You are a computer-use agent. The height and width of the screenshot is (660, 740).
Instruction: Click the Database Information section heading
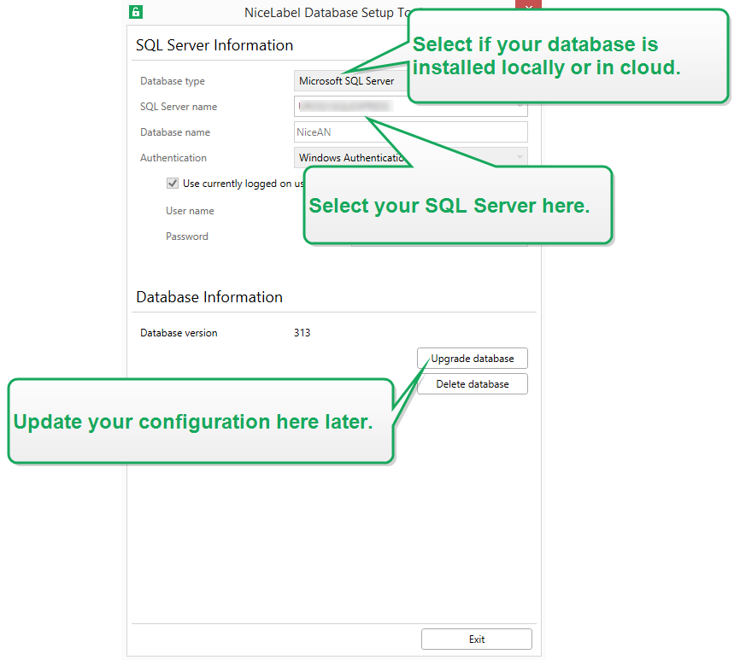point(209,297)
